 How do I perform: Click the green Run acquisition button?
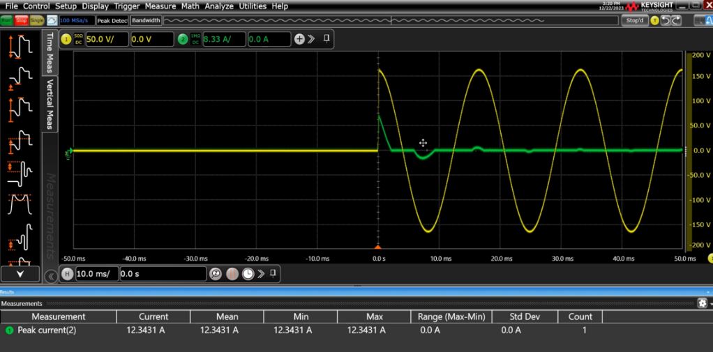(x=7, y=20)
